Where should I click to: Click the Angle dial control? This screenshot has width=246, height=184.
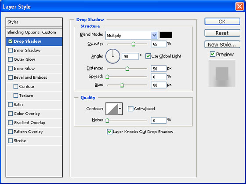pos(113,56)
